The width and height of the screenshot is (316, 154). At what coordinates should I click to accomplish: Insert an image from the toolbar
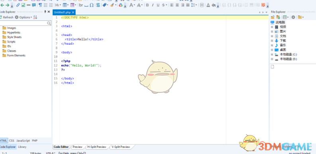(x=24, y=5)
